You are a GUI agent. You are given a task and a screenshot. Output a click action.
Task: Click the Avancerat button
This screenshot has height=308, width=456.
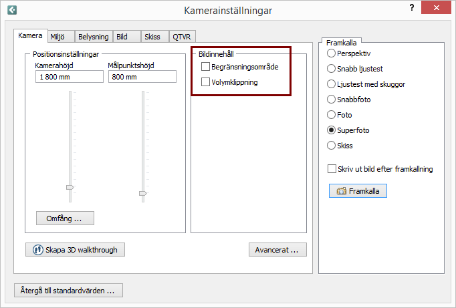tap(277, 250)
